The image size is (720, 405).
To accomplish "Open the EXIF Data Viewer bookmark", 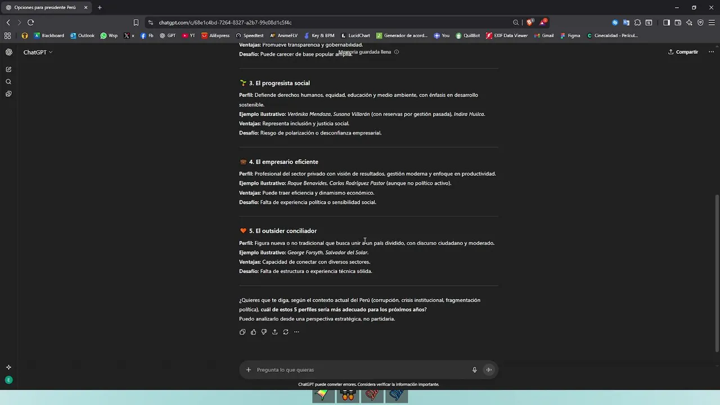I will tap(507, 35).
